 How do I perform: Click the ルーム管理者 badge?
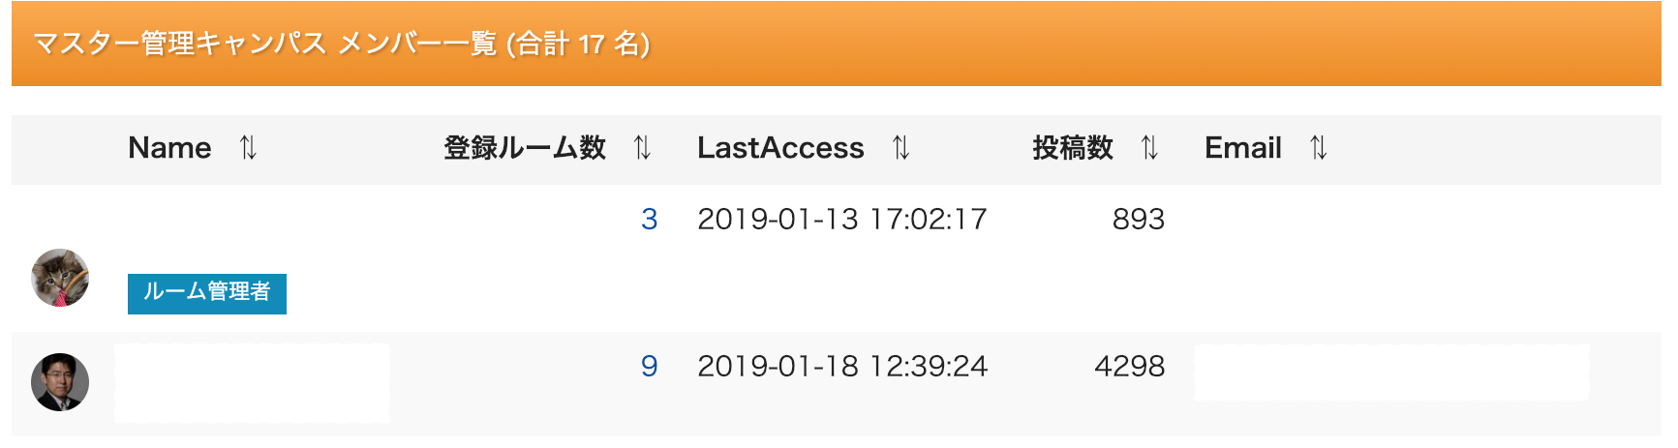[x=207, y=293]
